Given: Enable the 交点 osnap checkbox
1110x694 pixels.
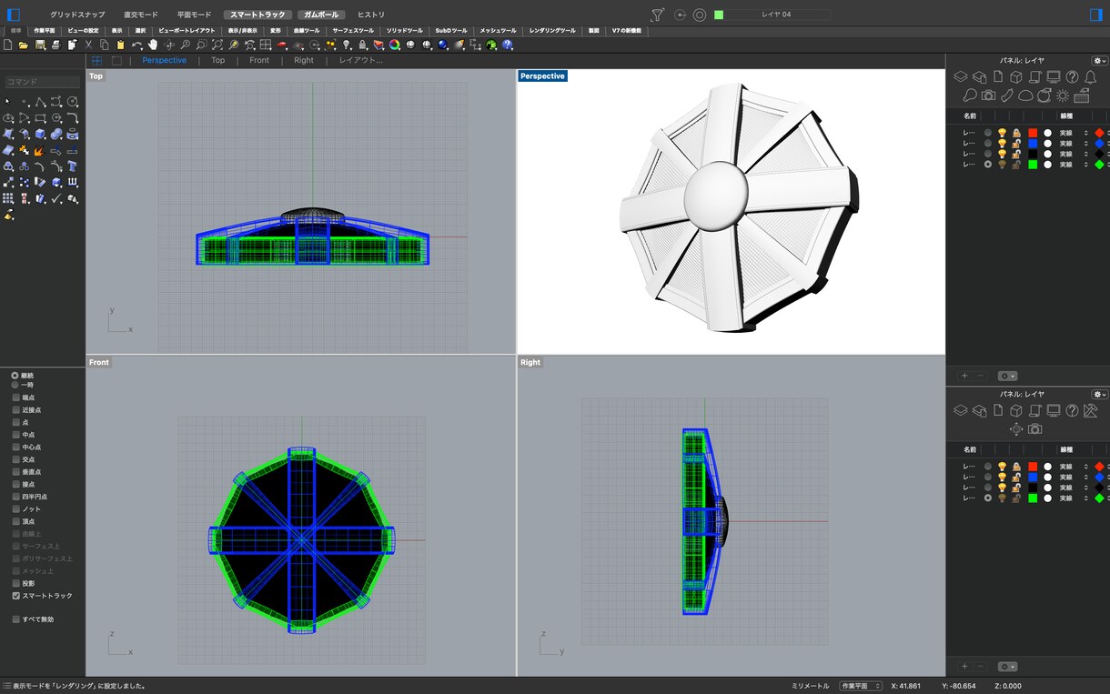Looking at the screenshot, I should (x=16, y=459).
